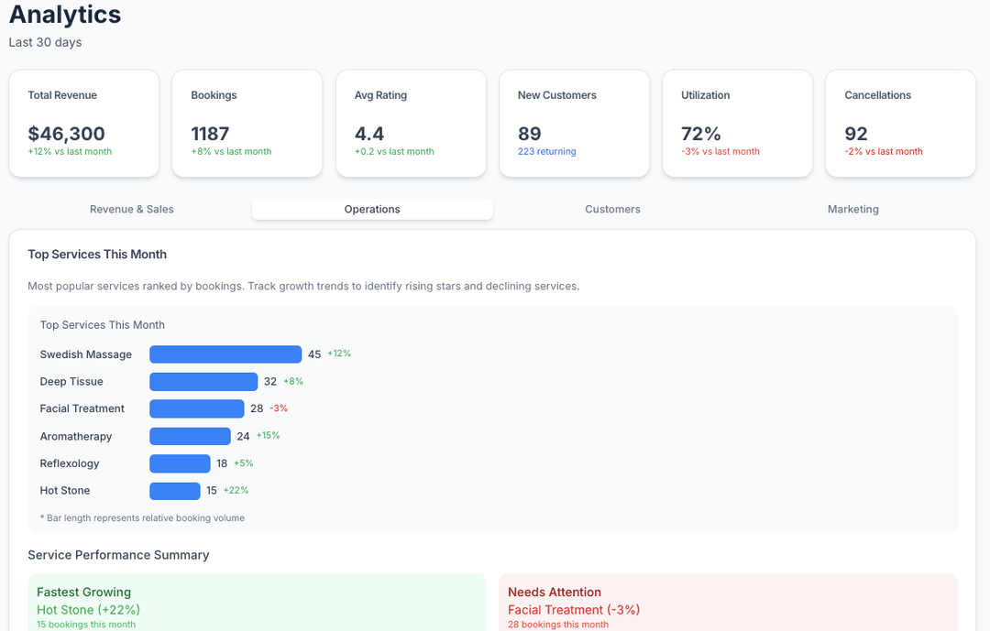Click '-3% vs last month' under Utilization
The height and width of the screenshot is (631, 990).
click(x=720, y=151)
